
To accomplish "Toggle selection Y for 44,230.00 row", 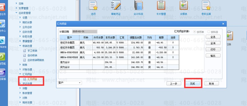I will (173, 57).
